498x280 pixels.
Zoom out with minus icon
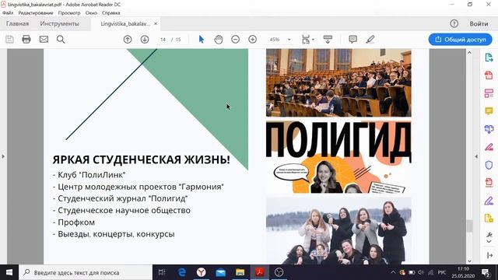[235, 40]
